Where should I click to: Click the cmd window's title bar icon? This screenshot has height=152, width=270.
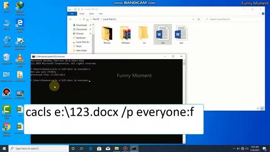click(x=33, y=57)
